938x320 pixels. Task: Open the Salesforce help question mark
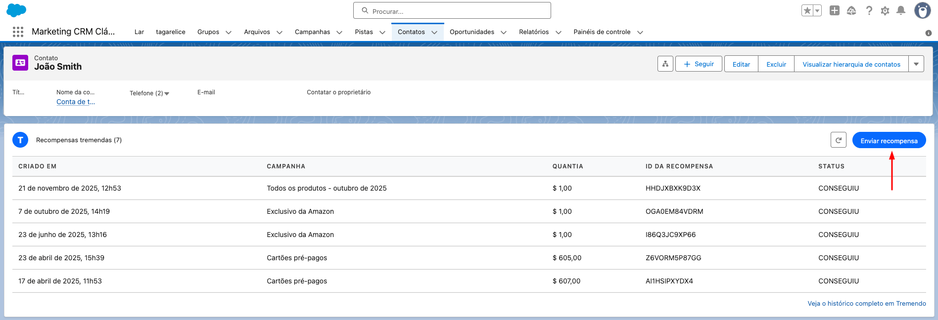pyautogui.click(x=869, y=10)
